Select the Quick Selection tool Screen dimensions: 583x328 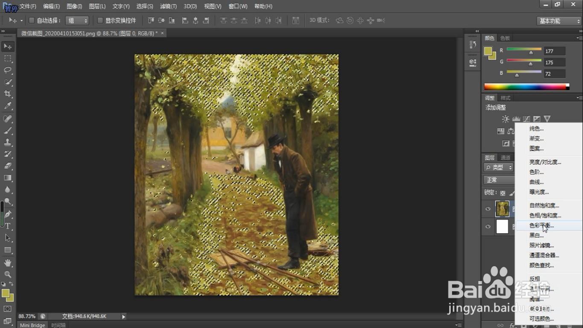click(x=8, y=82)
